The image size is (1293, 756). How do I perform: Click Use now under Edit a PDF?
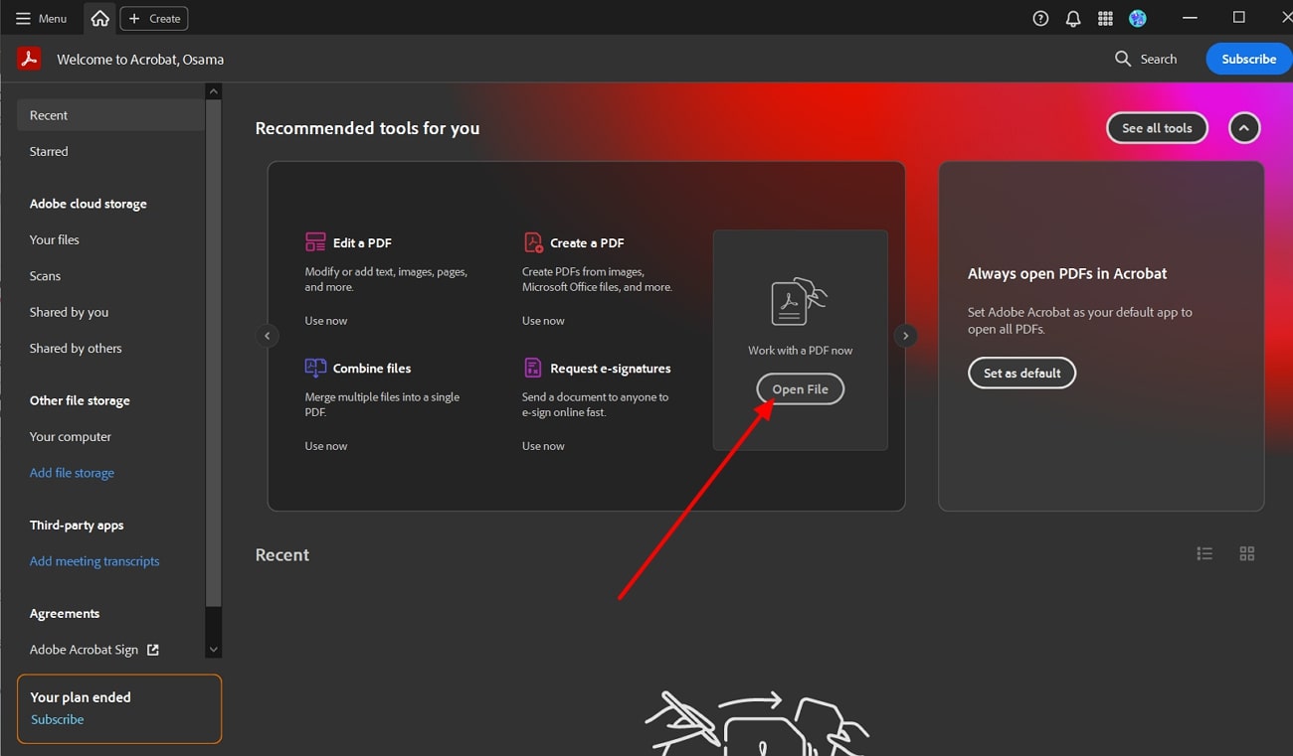325,321
